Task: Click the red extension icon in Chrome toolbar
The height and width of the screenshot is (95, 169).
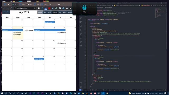Action: click(49, 8)
